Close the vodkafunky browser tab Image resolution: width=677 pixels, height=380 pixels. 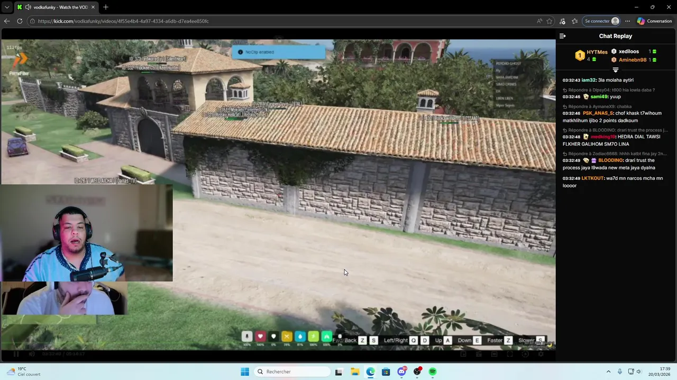[93, 7]
